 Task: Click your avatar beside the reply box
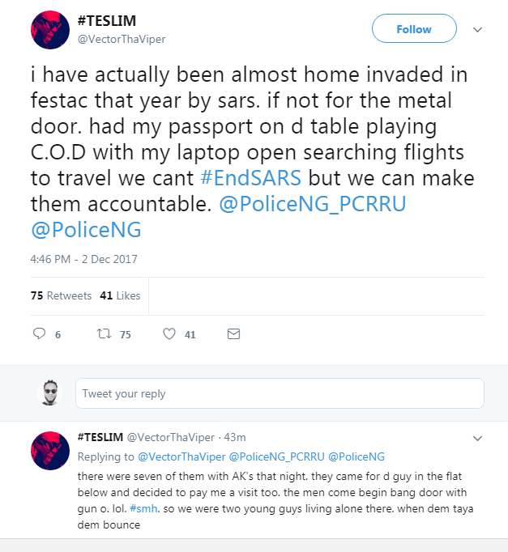tap(50, 393)
